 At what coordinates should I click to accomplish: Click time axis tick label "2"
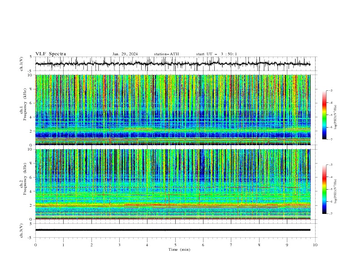91,245
